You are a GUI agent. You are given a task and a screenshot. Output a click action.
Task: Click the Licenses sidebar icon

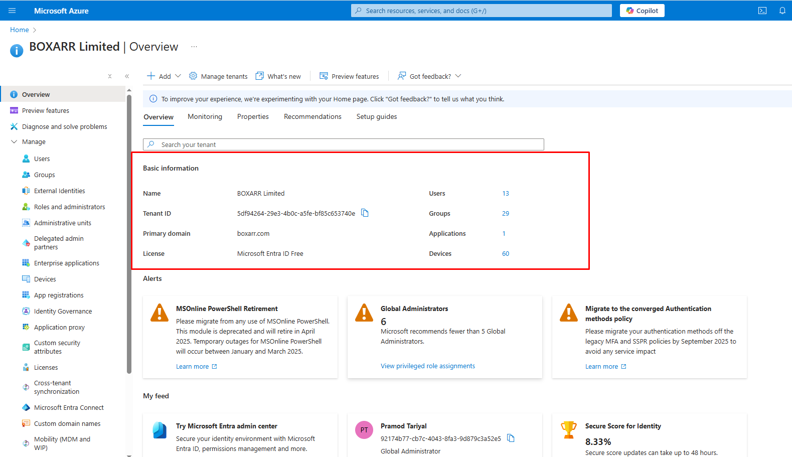pyautogui.click(x=26, y=367)
